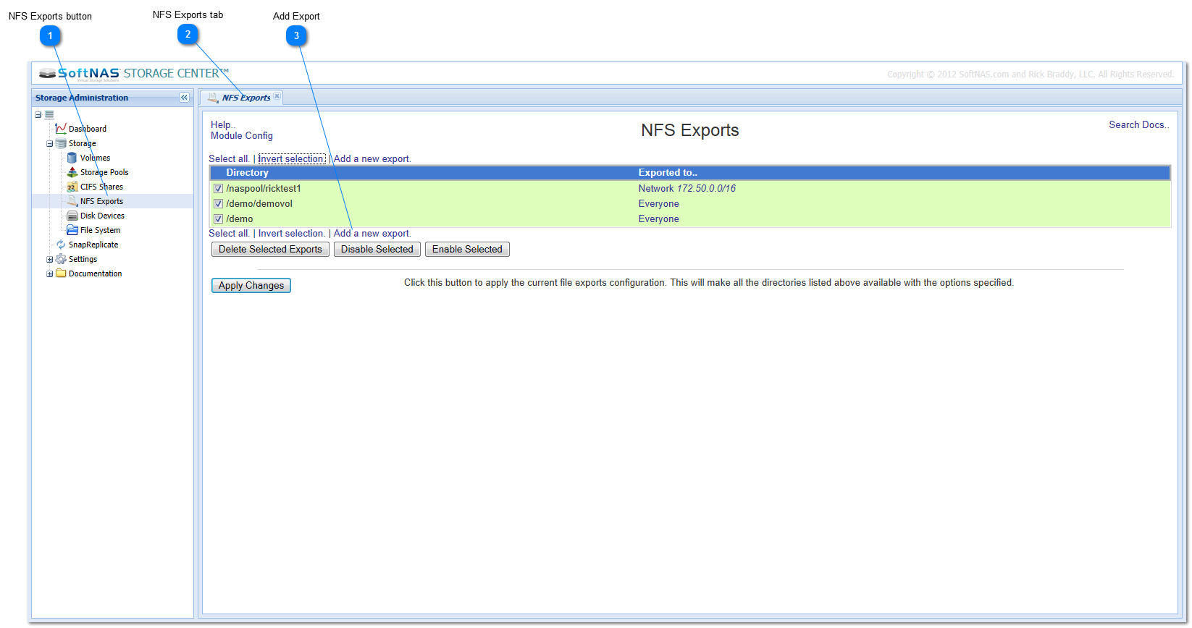Click the File System folder icon
Image resolution: width=1192 pixels, height=628 pixels.
coord(72,230)
